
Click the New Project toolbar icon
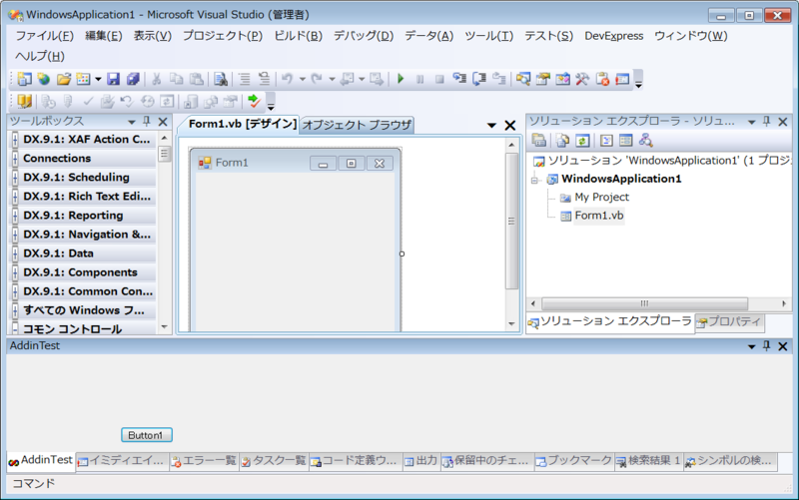point(24,79)
